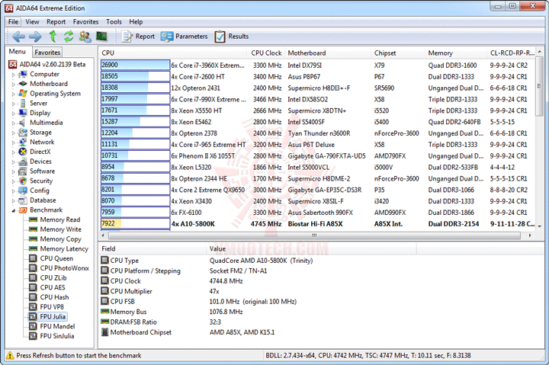Expand the Server tree node
The height and width of the screenshot is (365, 549).
[x=13, y=104]
